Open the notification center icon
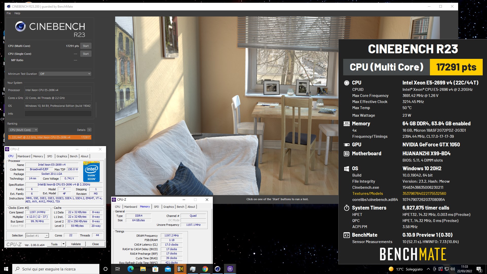Image resolution: width=487 pixels, height=274 pixels. [479, 269]
